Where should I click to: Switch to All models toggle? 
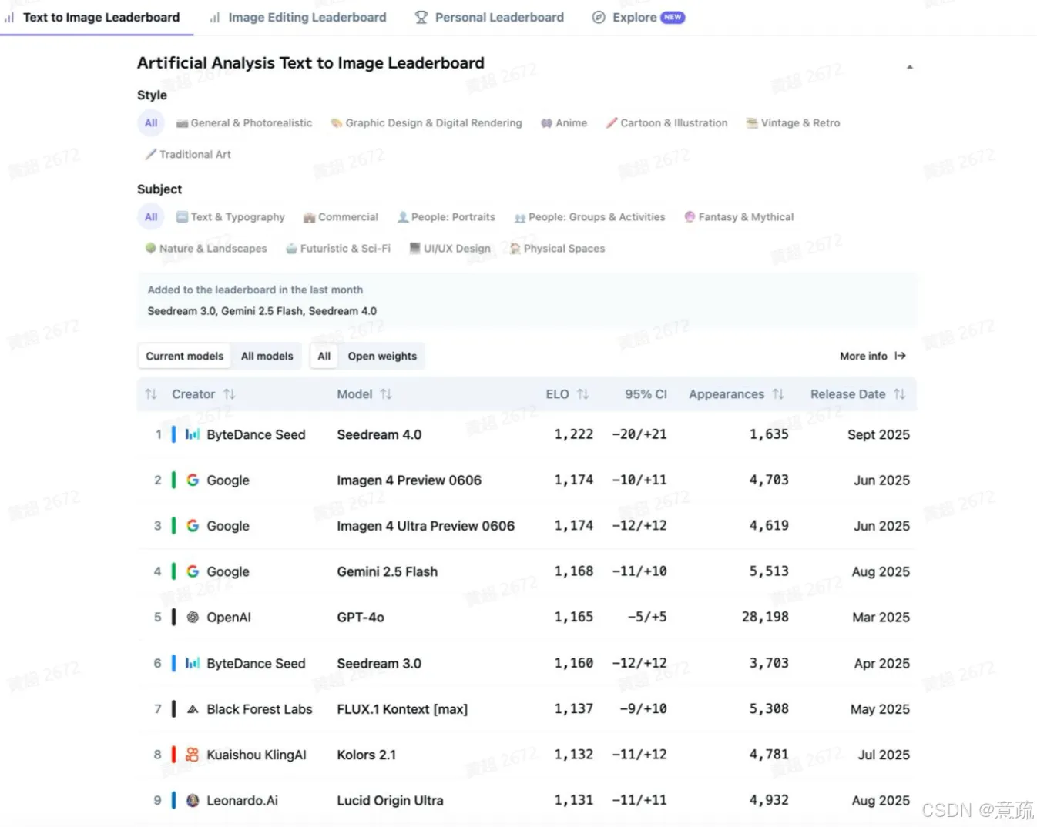[267, 356]
